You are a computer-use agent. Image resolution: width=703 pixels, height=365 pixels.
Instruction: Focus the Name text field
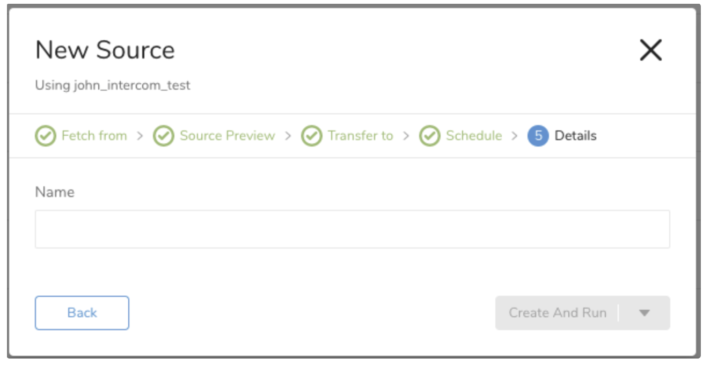pos(352,229)
